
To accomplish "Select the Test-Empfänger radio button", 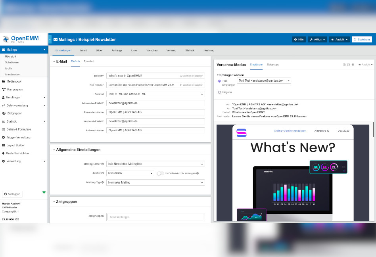I will point(219,81).
